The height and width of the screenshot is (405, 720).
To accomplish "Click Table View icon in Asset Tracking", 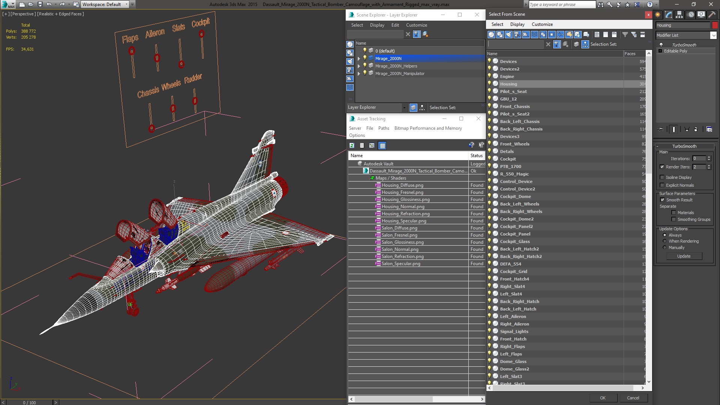I will (x=382, y=145).
